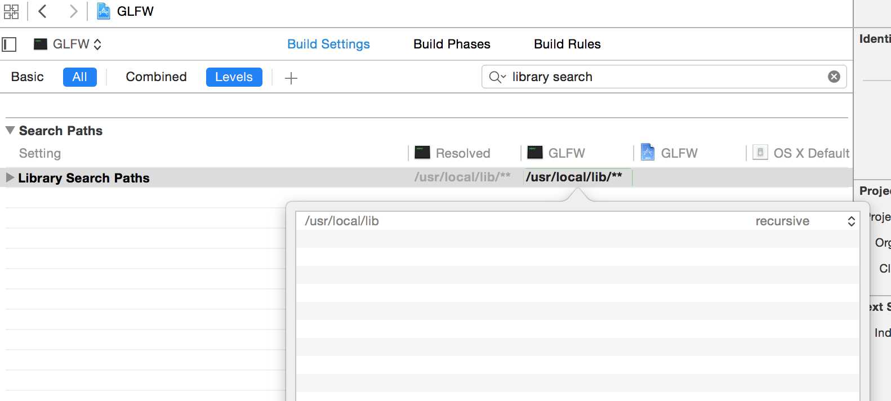Select the Levels view option
The image size is (891, 401).
coord(234,77)
